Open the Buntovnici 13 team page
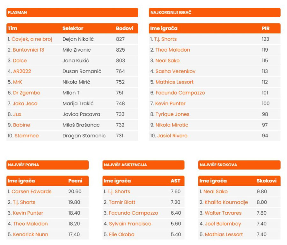This screenshot has width=287, height=245. click(x=28, y=50)
